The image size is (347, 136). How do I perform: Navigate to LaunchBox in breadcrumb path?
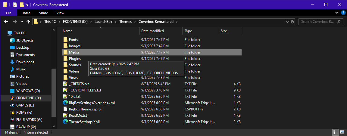click(103, 22)
